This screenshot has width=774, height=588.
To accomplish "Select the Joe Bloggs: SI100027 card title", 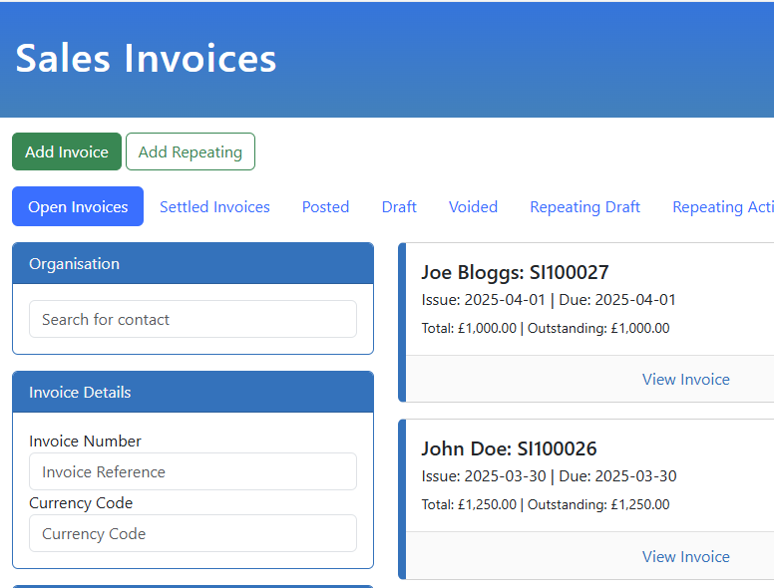I will 515,272.
